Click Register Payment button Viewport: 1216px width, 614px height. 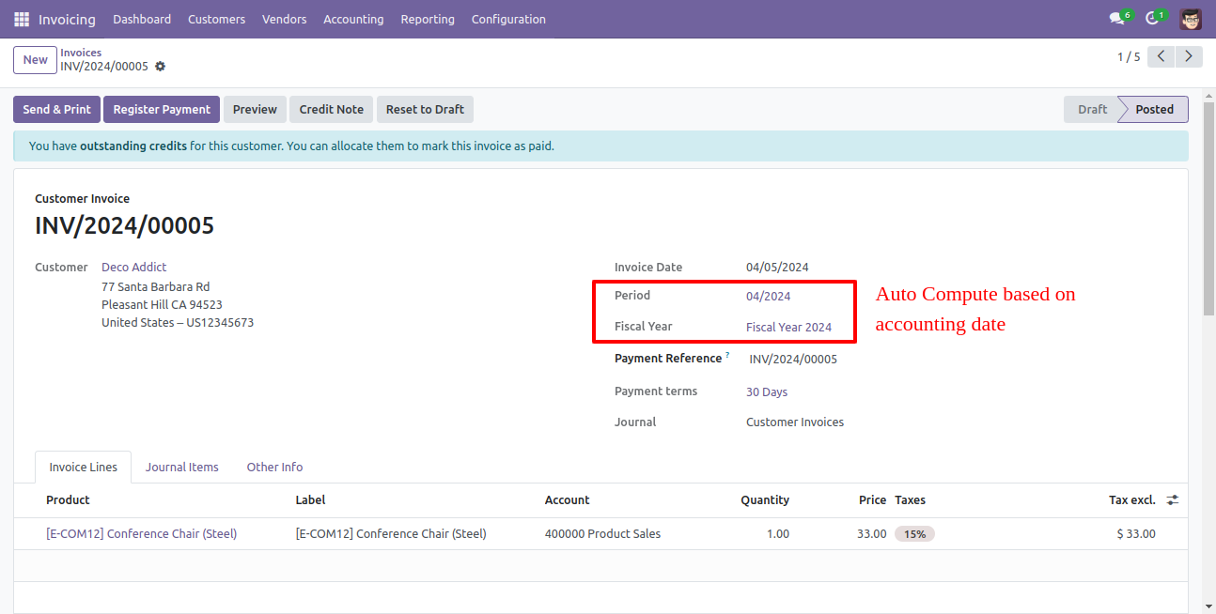[162, 110]
